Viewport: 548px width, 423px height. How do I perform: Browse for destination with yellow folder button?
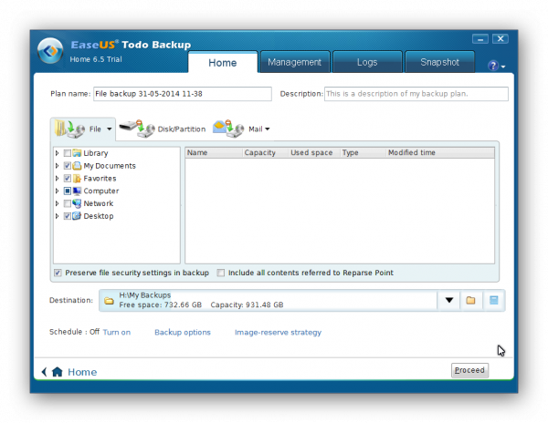click(x=470, y=300)
